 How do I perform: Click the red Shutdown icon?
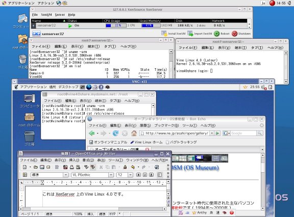(234, 34)
